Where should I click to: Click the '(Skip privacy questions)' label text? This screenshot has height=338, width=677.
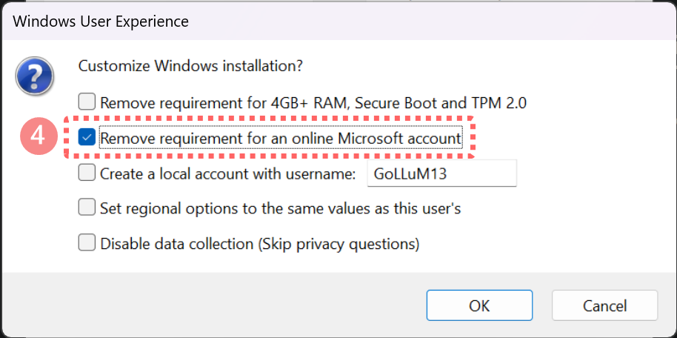(x=338, y=243)
